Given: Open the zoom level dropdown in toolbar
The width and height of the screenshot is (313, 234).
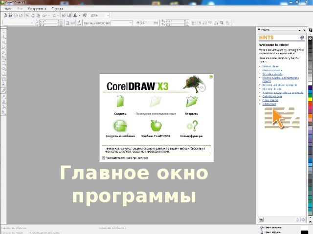Looking at the screenshot, I should (x=108, y=15).
